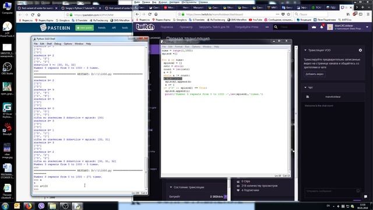This screenshot has width=373, height=210.
Task: Click the add video button in the VOD panel
Action: tap(315, 74)
